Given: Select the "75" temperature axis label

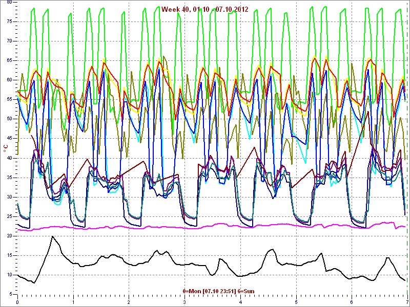Looking at the screenshot, I should 9,21.
